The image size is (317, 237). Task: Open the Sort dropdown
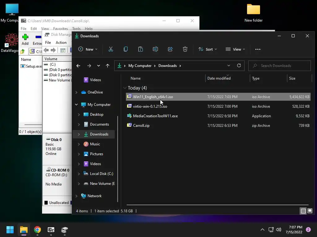pos(208,49)
